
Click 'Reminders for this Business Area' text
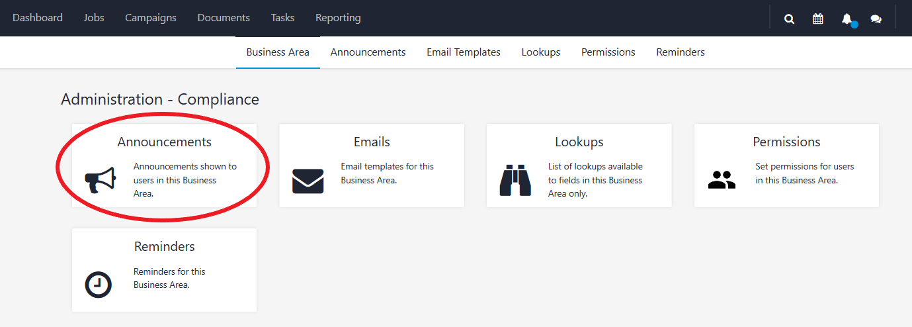(x=169, y=278)
